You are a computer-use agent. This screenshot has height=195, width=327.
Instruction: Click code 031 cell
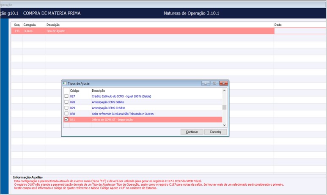(x=73, y=120)
